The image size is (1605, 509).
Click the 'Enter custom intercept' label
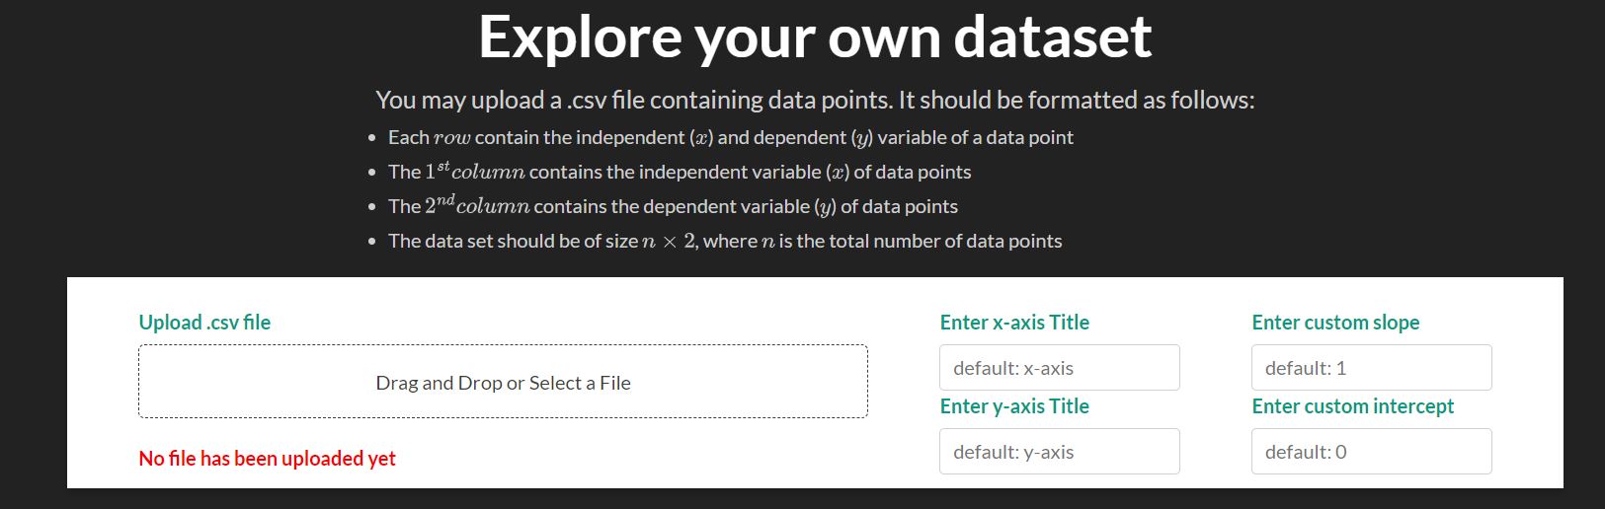pyautogui.click(x=1352, y=406)
